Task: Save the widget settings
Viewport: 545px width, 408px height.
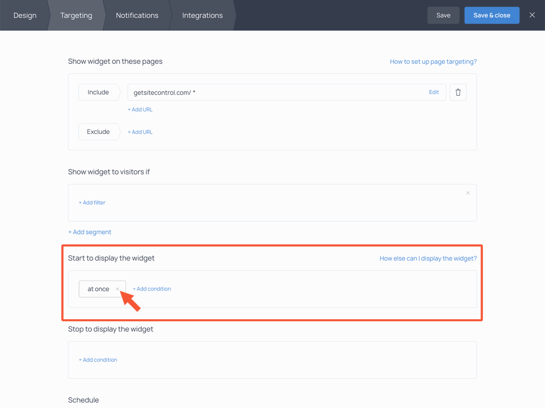Action: tap(443, 15)
